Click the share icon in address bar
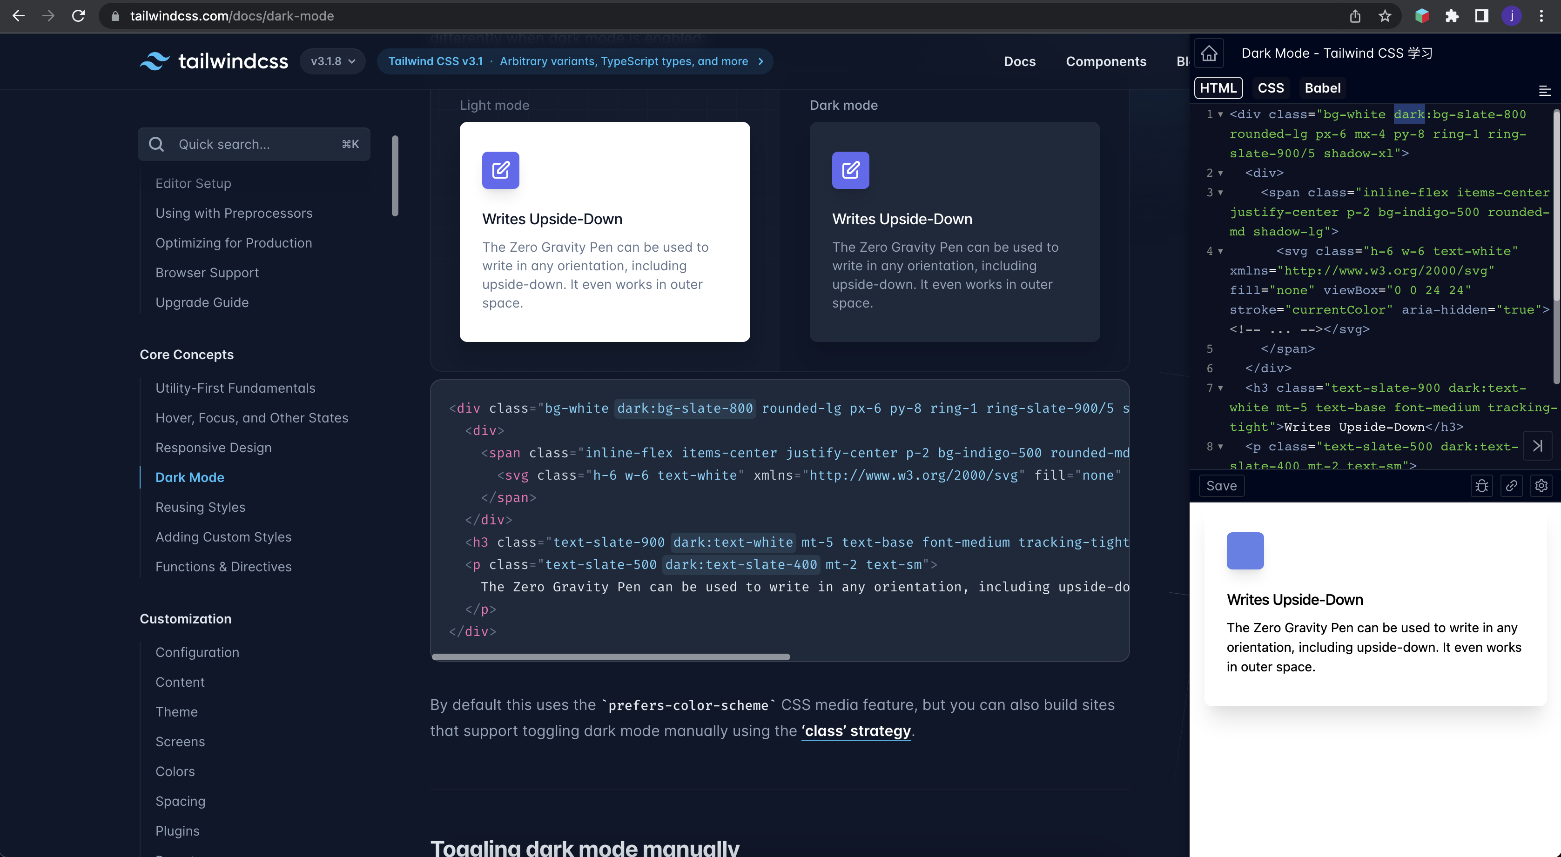The width and height of the screenshot is (1561, 857). [1355, 16]
